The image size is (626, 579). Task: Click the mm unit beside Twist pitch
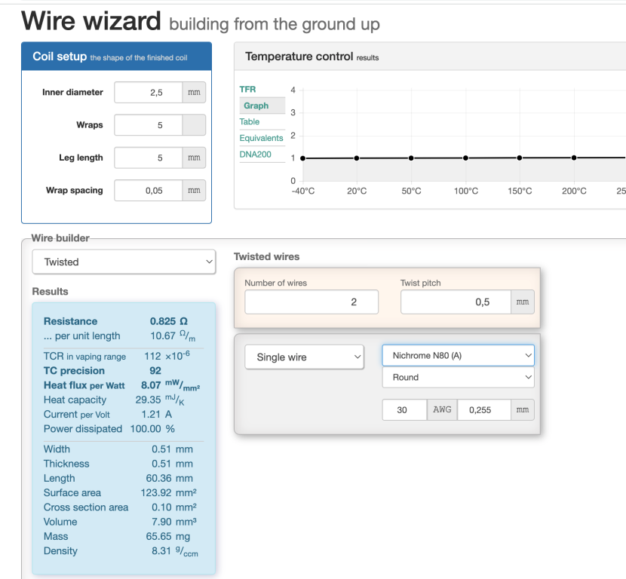point(523,302)
